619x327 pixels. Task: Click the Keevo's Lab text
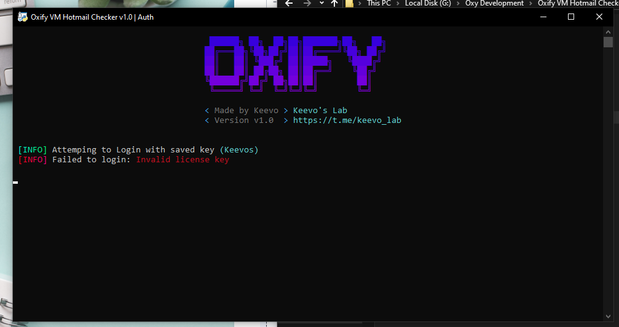coord(320,111)
